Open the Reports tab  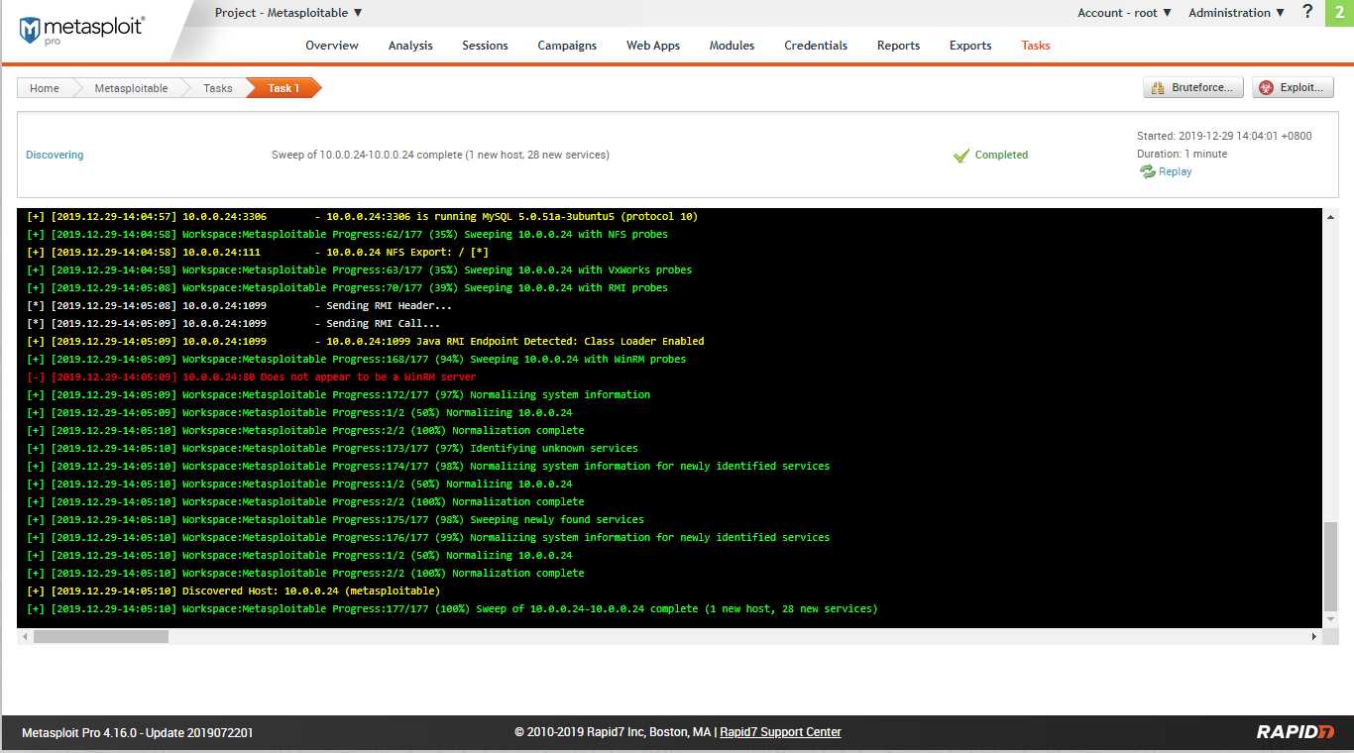pyautogui.click(x=898, y=46)
